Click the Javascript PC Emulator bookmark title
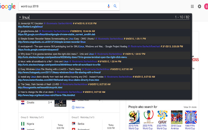208x130 pixels. 32,23
